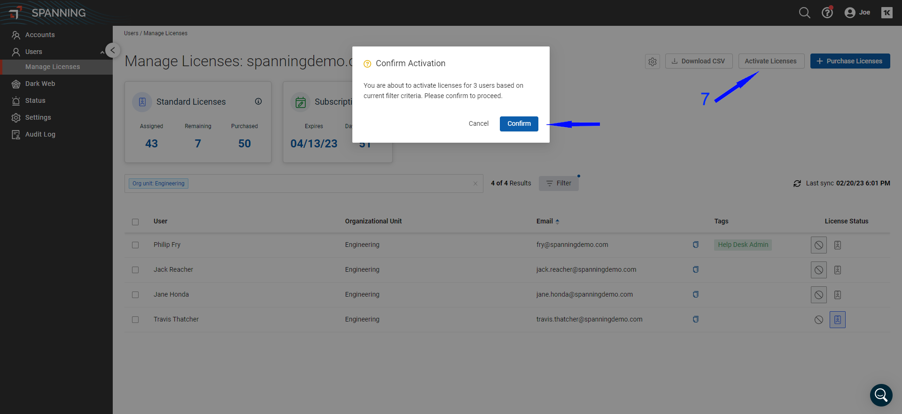Open the chat search bubble icon
Image resolution: width=902 pixels, height=414 pixels.
tap(881, 395)
